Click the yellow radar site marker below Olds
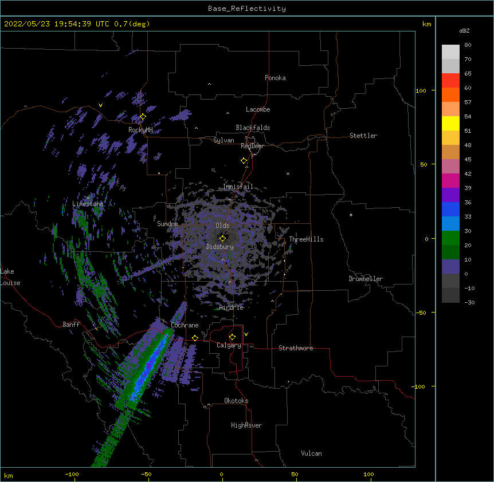The height and width of the screenshot is (482, 494). click(222, 239)
